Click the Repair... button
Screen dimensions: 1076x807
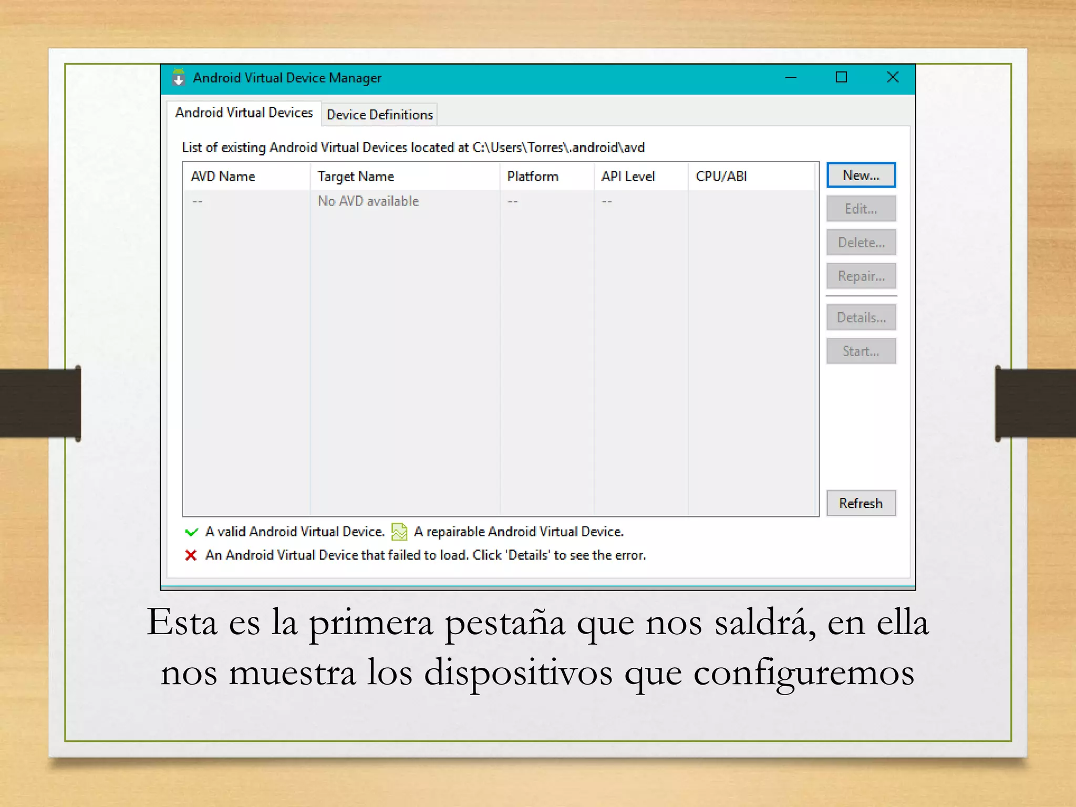pyautogui.click(x=861, y=276)
